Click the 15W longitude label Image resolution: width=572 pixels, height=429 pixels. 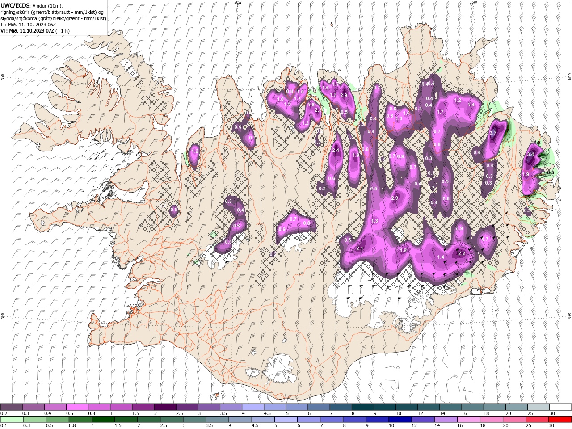473,2
